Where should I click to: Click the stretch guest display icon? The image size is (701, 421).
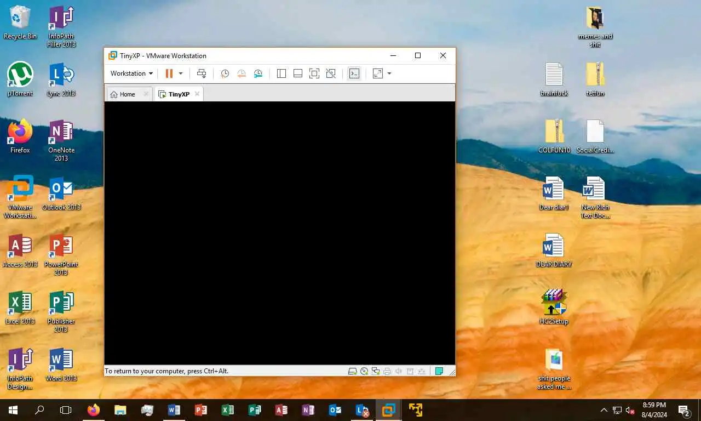[x=378, y=73]
